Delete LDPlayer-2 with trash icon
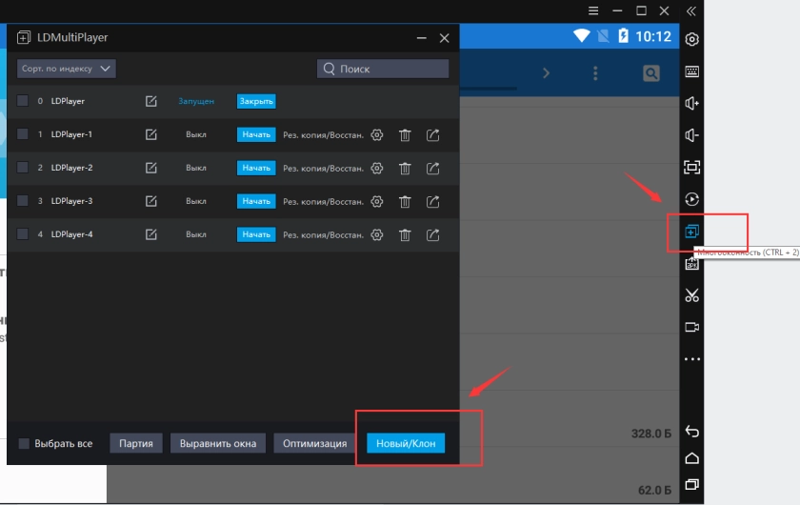Image resolution: width=800 pixels, height=505 pixels. (x=405, y=168)
